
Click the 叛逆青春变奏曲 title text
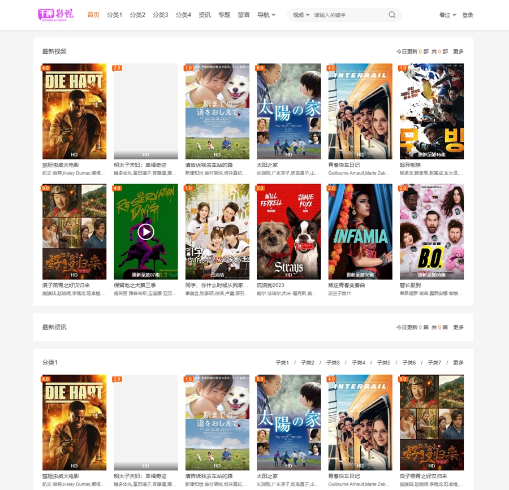pyautogui.click(x=346, y=285)
